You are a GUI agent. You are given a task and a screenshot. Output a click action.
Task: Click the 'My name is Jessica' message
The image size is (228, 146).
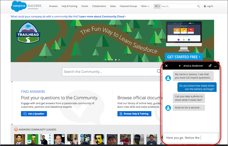click(193, 76)
